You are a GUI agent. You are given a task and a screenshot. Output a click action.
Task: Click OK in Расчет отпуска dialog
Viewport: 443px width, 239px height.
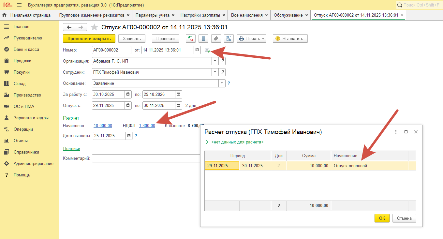[x=382, y=218]
